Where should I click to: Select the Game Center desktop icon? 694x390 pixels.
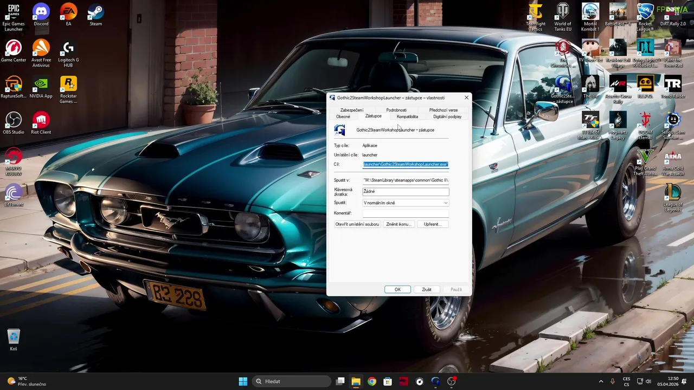click(x=14, y=51)
